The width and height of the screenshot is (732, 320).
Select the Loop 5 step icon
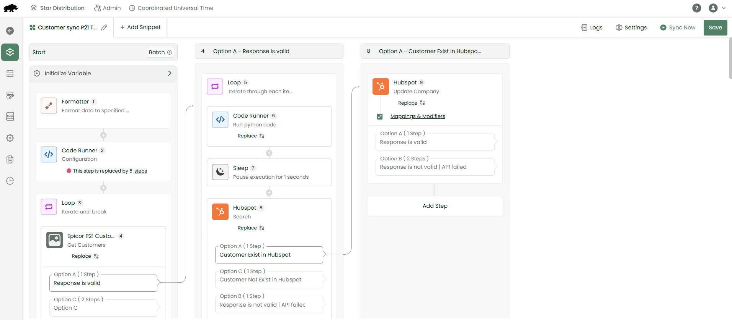(x=215, y=86)
